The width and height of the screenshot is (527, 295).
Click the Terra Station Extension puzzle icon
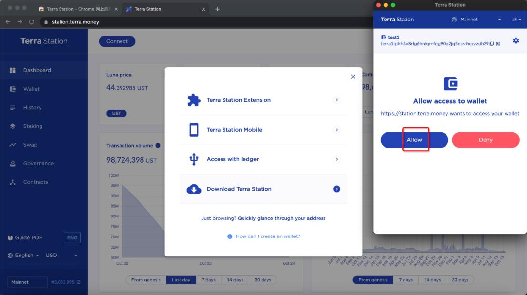pyautogui.click(x=194, y=100)
